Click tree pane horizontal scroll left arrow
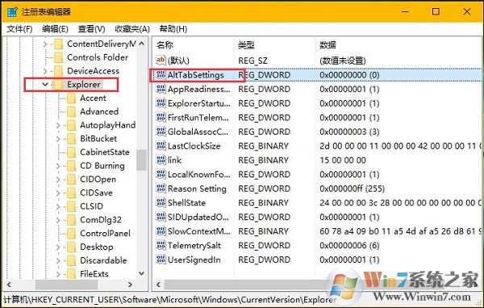This screenshot has width=484, height=308. [9, 285]
